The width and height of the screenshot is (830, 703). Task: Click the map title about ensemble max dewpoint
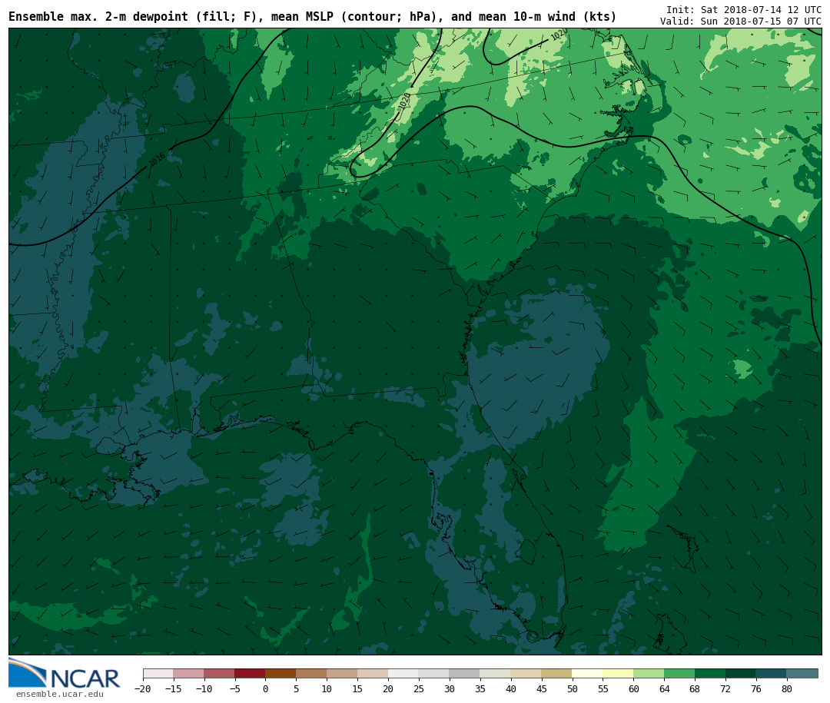tap(312, 17)
